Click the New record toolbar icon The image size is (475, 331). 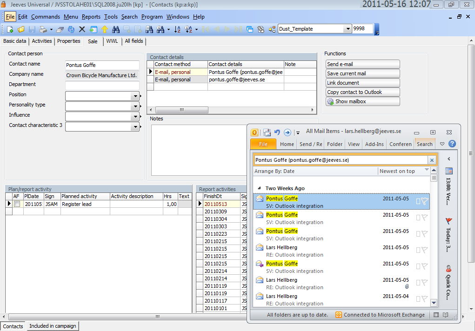(10, 29)
